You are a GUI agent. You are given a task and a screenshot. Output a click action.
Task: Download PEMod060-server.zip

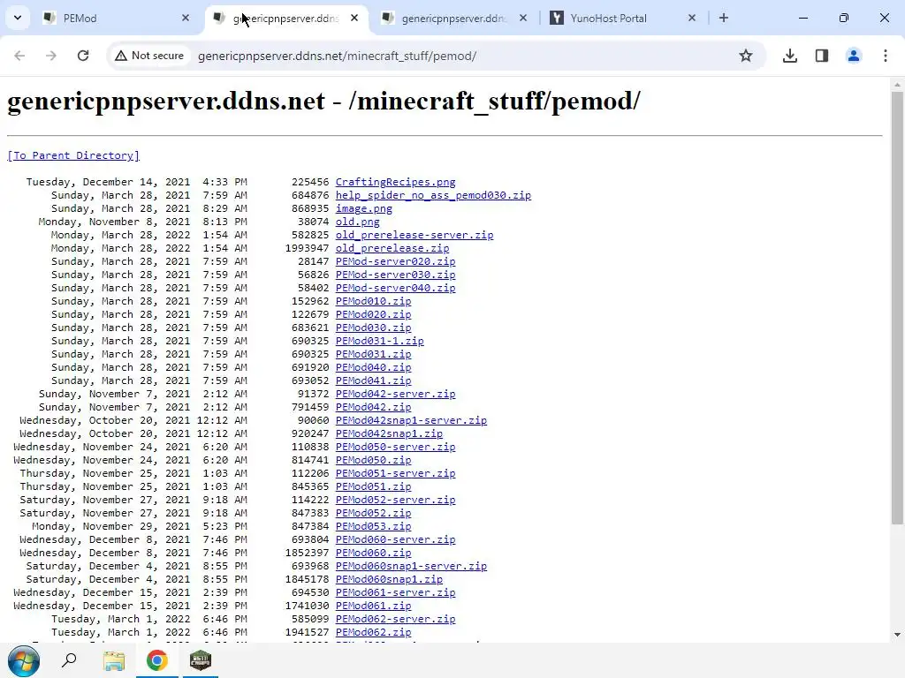[x=395, y=539]
